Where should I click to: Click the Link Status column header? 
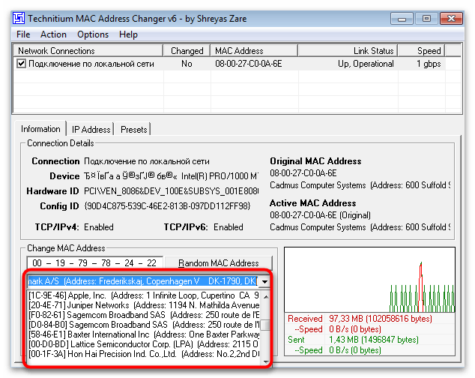point(348,51)
